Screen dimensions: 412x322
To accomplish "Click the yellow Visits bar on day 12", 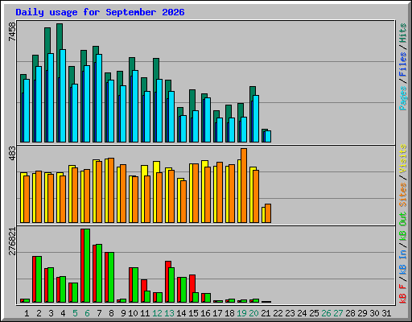I will click(156, 167).
